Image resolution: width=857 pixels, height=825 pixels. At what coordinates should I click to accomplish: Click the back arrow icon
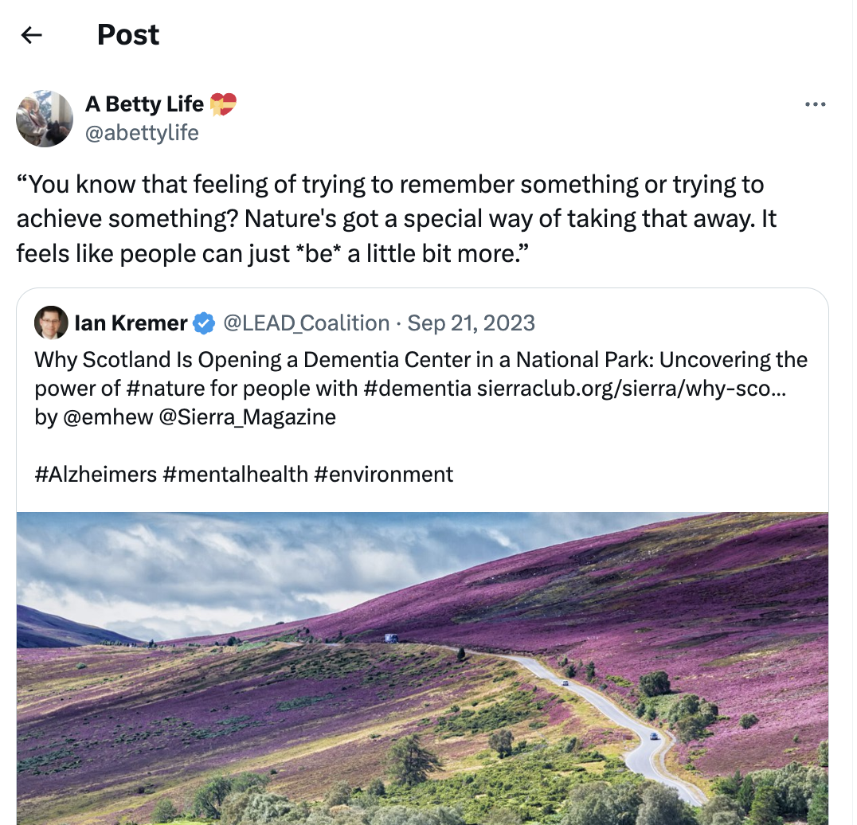point(31,34)
